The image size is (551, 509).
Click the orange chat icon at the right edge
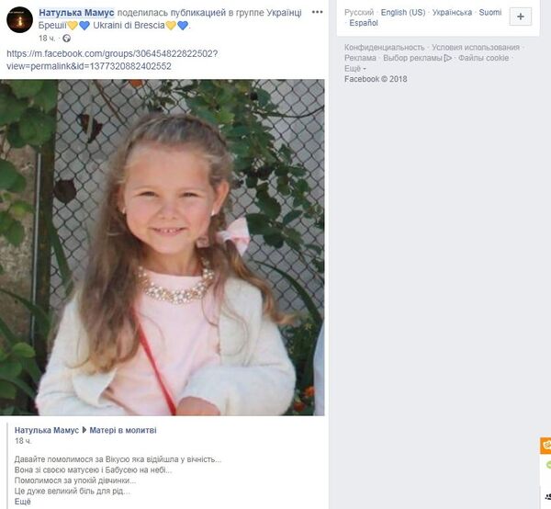(x=545, y=446)
